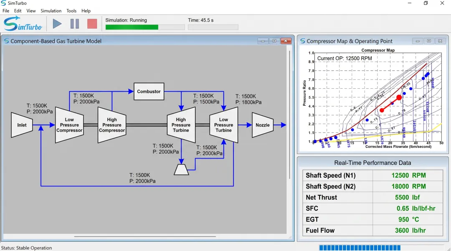This screenshot has width=451, height=251.
Task: Click the Shaft Speed (N2) label cell
Action: [x=338, y=186]
